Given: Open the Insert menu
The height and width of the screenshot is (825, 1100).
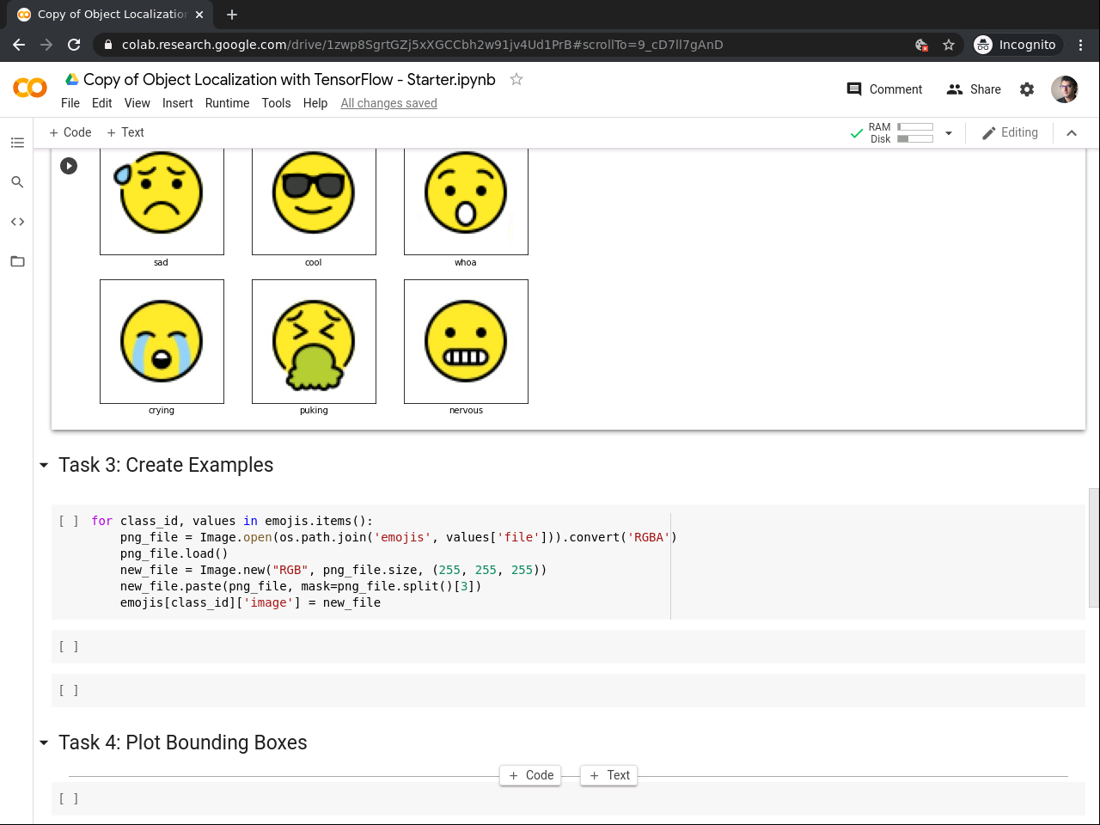Looking at the screenshot, I should point(177,103).
